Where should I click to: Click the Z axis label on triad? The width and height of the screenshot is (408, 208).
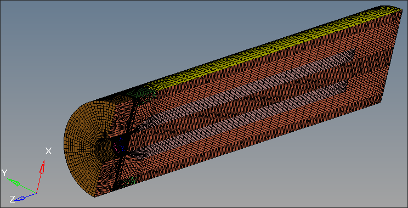point(12,199)
